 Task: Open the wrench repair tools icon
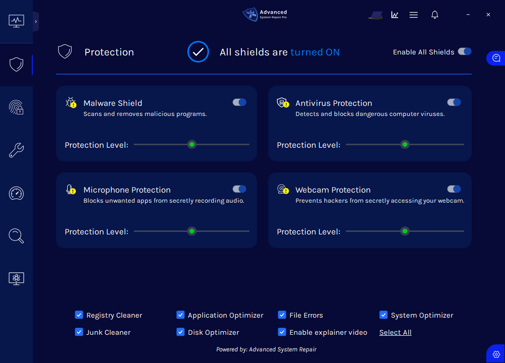[16, 150]
